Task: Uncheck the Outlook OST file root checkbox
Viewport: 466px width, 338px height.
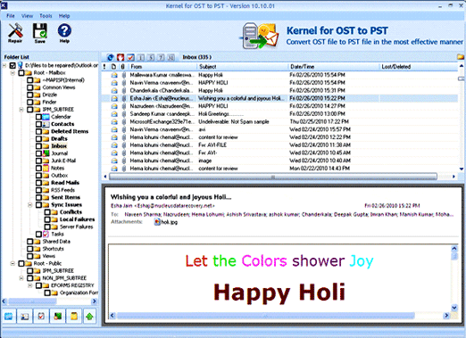Action: coord(12,65)
